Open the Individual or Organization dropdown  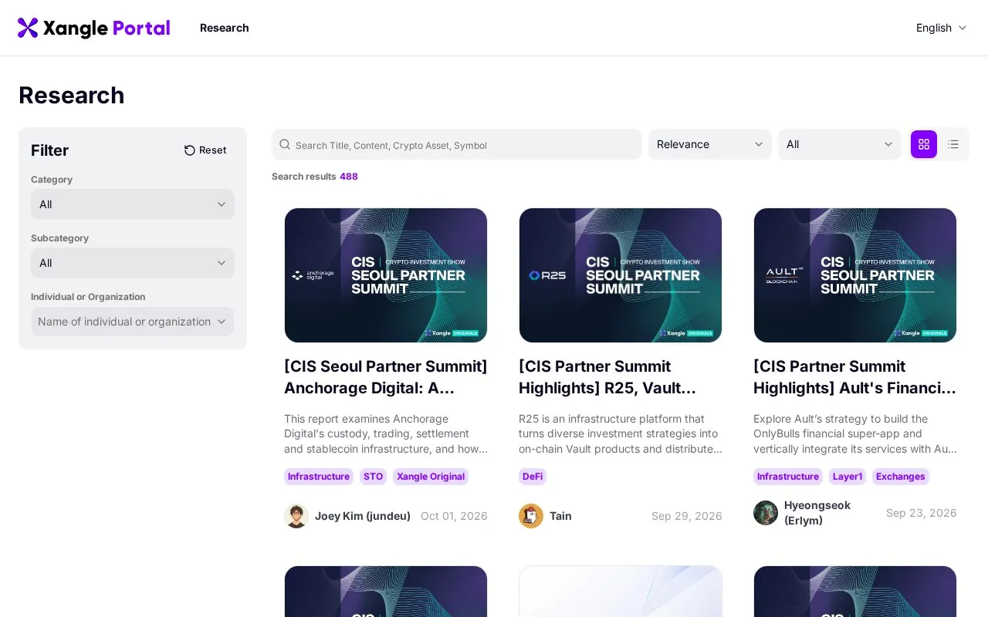tap(133, 322)
